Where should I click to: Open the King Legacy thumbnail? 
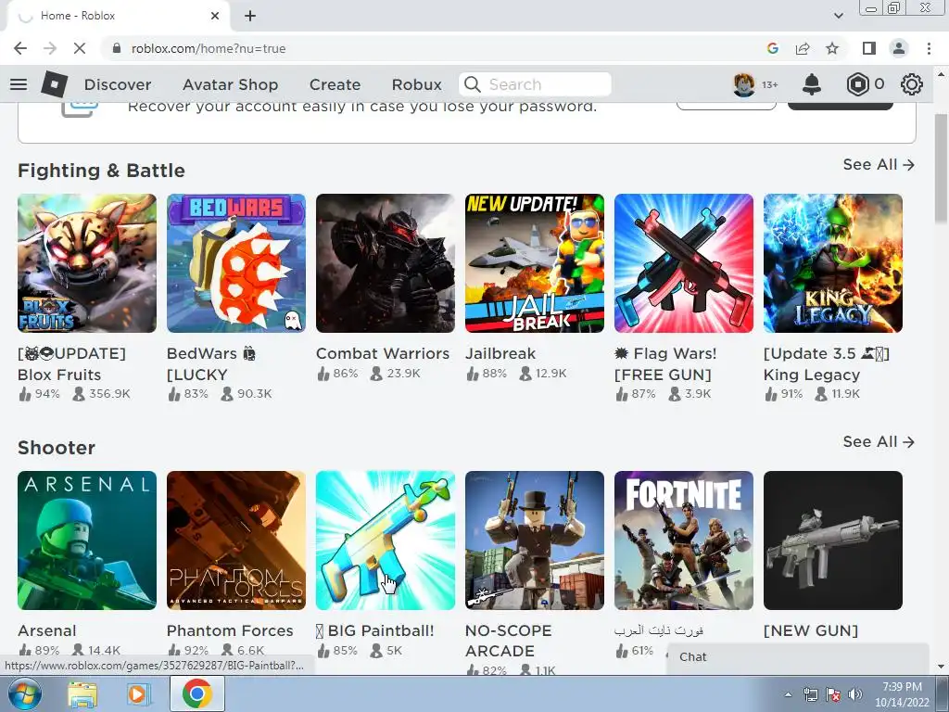833,262
